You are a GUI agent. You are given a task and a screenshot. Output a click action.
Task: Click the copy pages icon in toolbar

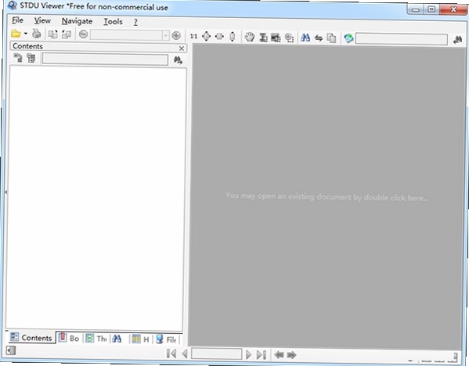tap(331, 38)
